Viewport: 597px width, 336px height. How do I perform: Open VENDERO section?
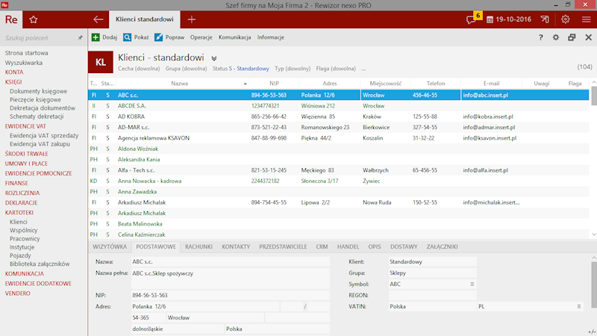click(x=17, y=293)
